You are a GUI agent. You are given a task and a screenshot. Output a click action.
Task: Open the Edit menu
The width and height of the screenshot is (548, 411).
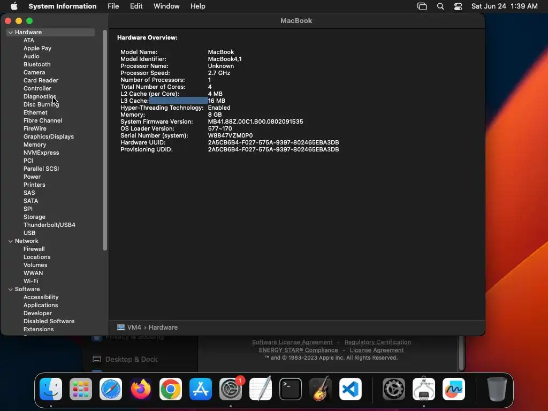point(136,6)
